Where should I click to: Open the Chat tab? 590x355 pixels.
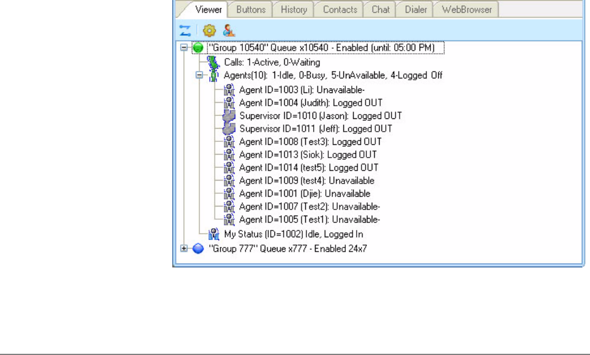[380, 10]
